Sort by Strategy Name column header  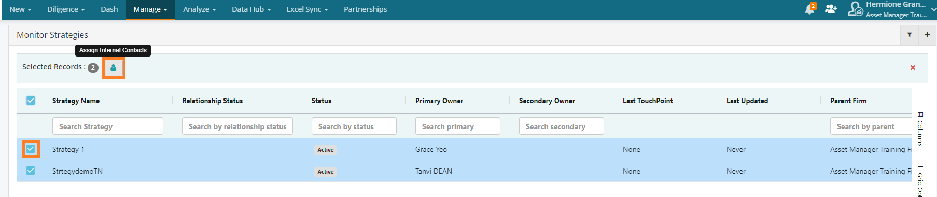click(76, 101)
